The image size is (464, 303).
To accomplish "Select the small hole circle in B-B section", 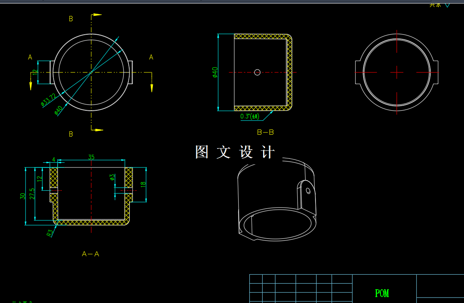I will click(257, 72).
